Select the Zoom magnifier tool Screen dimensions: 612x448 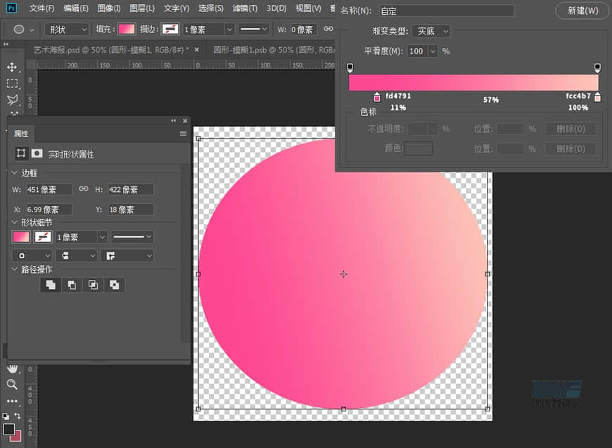click(x=12, y=384)
